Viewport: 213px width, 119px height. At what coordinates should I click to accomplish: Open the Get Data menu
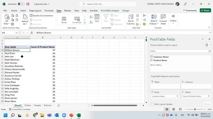(x=7, y=20)
